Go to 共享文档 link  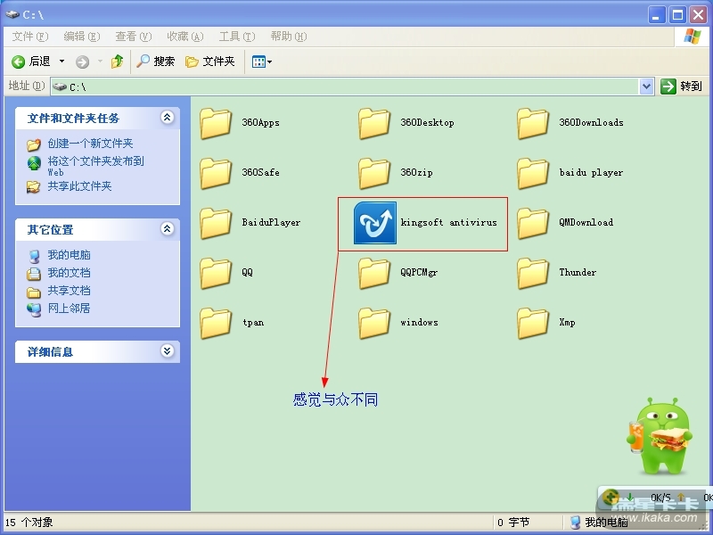(x=70, y=291)
